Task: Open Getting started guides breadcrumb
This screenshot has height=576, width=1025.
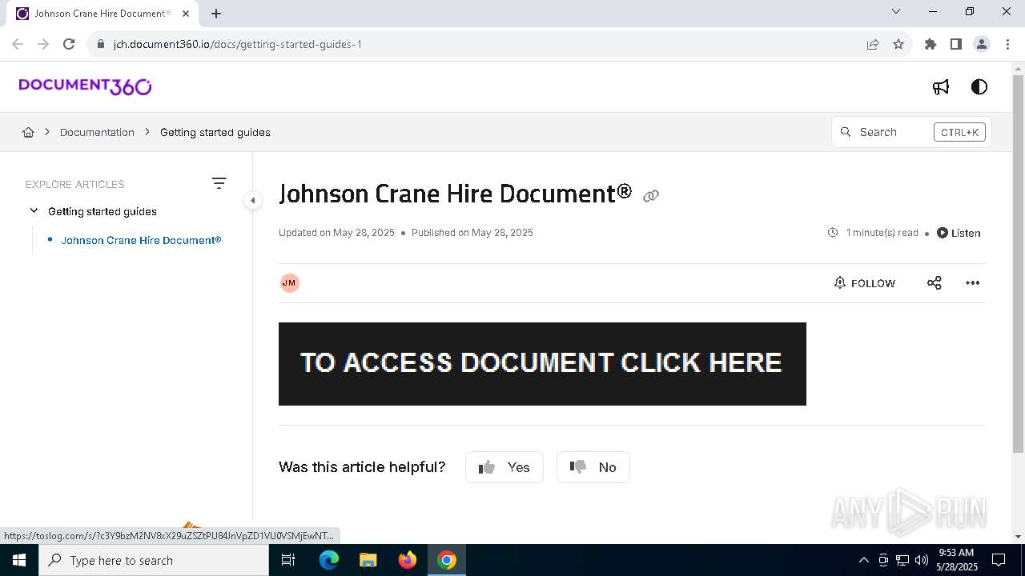Action: click(215, 132)
